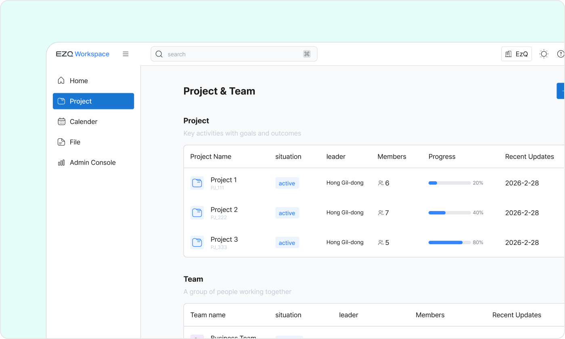Open Project 2 by its name
Screen dimensions: 565x339
pyautogui.click(x=224, y=210)
